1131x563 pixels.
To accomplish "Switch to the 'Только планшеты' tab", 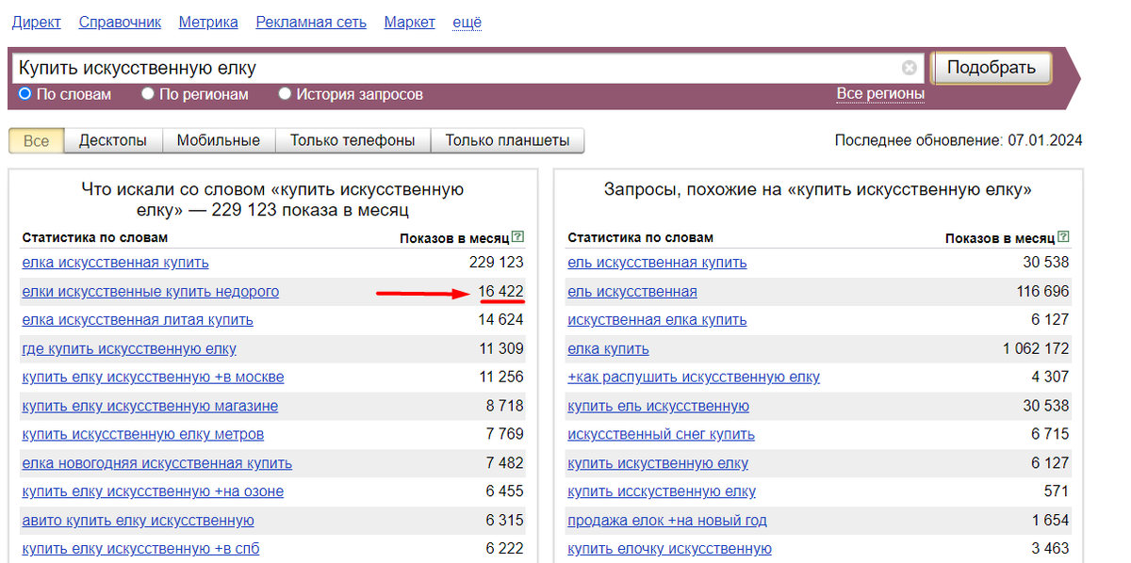I will tap(507, 140).
